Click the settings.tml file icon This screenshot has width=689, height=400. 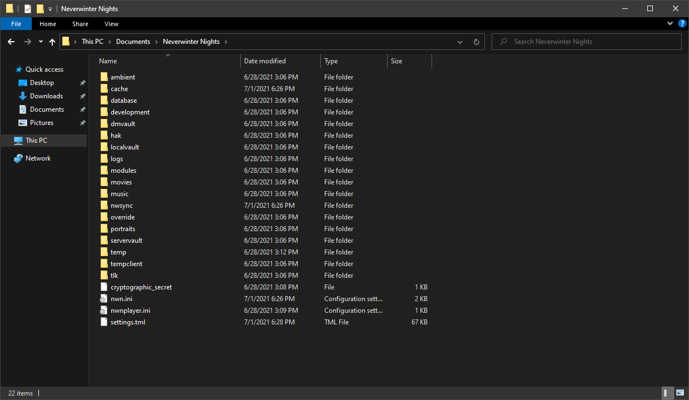click(x=103, y=322)
